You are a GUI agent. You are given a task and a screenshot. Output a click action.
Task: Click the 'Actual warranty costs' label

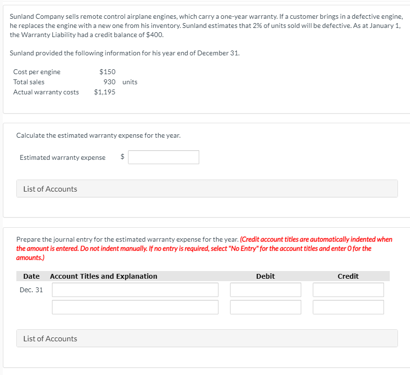(x=46, y=92)
